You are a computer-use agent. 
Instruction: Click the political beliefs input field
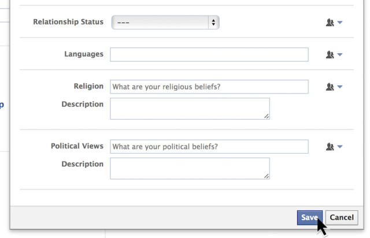coord(209,147)
